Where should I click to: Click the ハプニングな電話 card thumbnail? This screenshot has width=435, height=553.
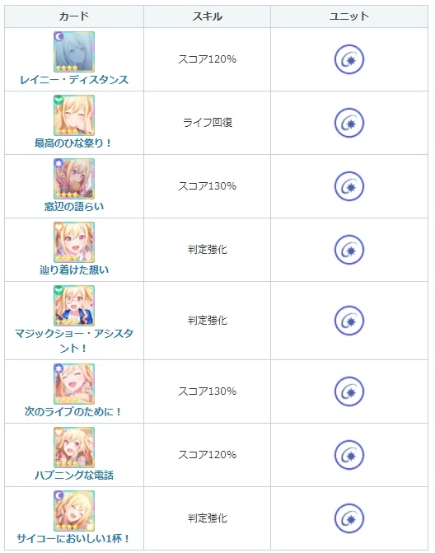tap(74, 448)
